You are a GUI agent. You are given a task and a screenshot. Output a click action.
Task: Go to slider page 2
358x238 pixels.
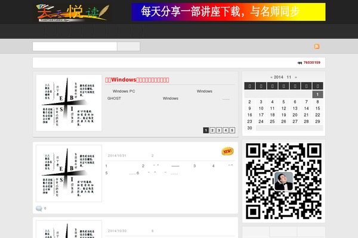(x=212, y=130)
